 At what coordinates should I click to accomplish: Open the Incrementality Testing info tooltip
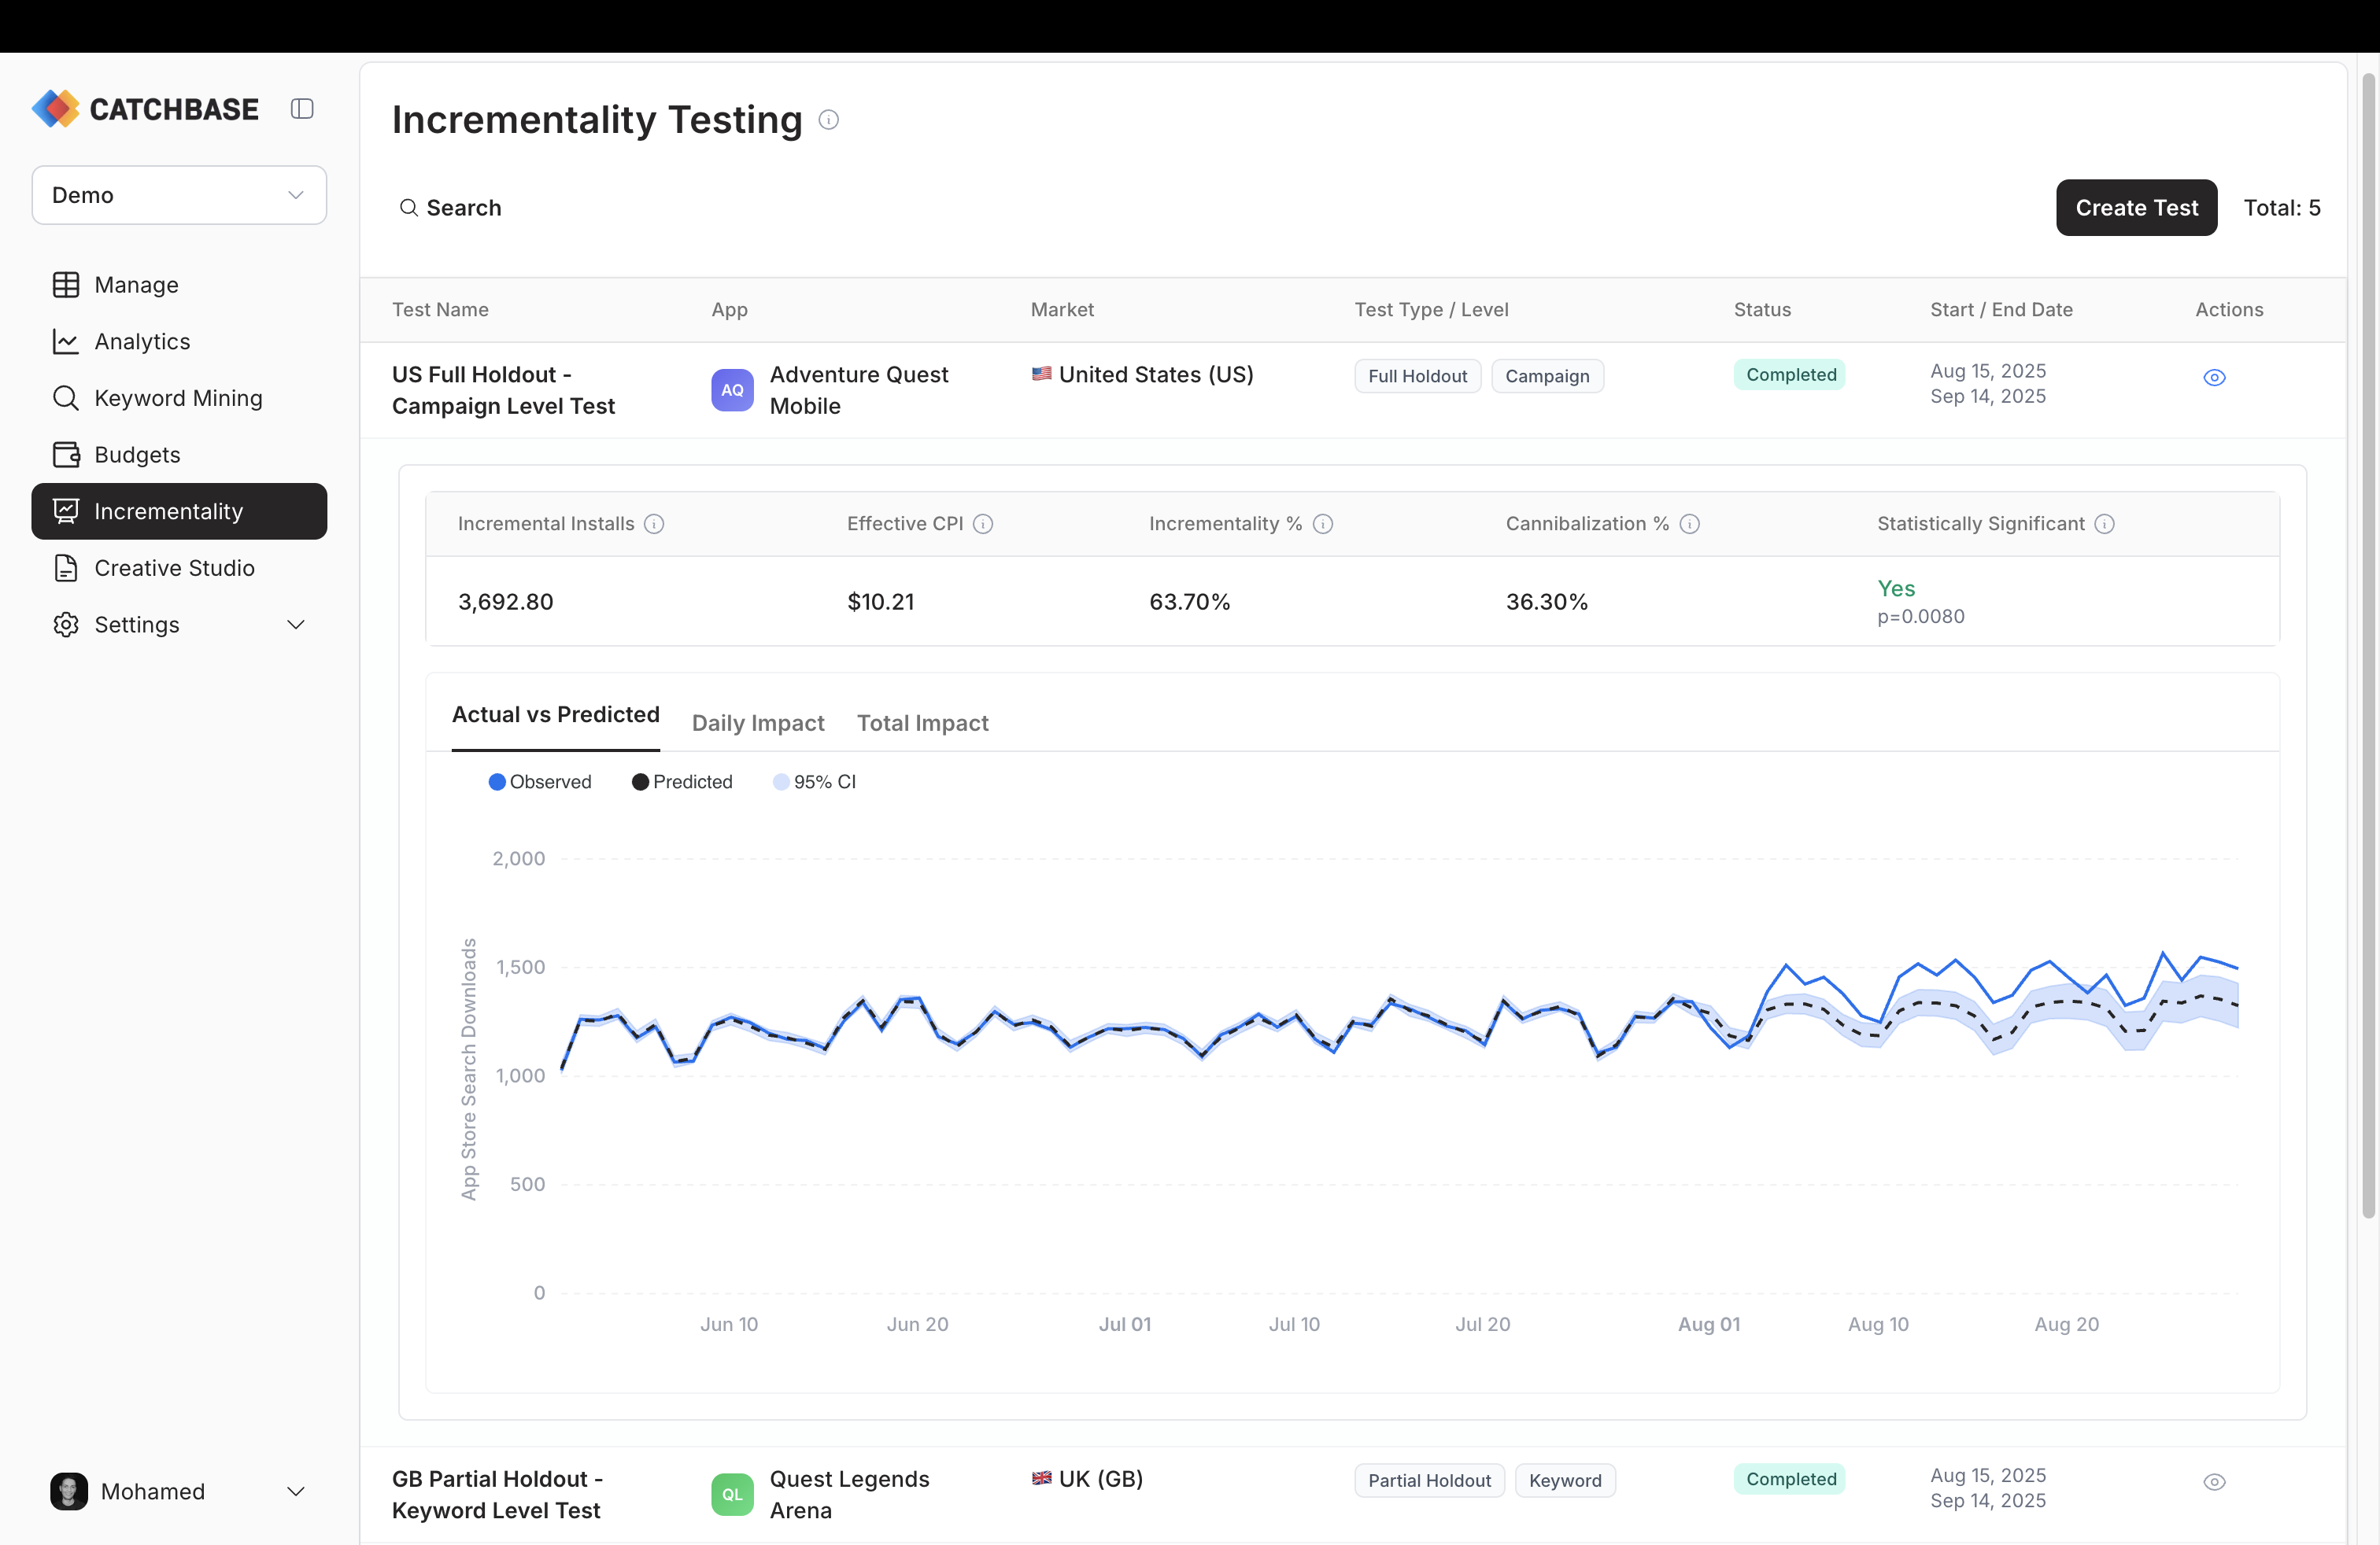click(x=828, y=120)
